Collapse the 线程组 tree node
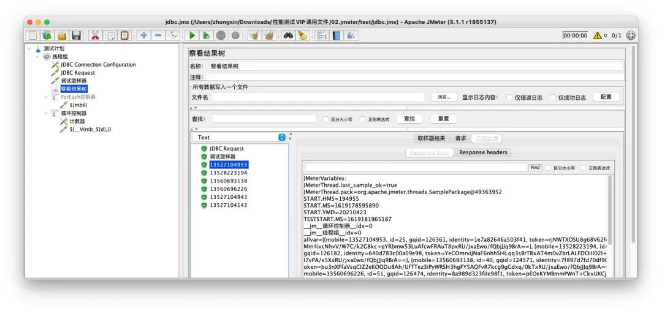Screen dimensions: 662x311 click(37, 56)
